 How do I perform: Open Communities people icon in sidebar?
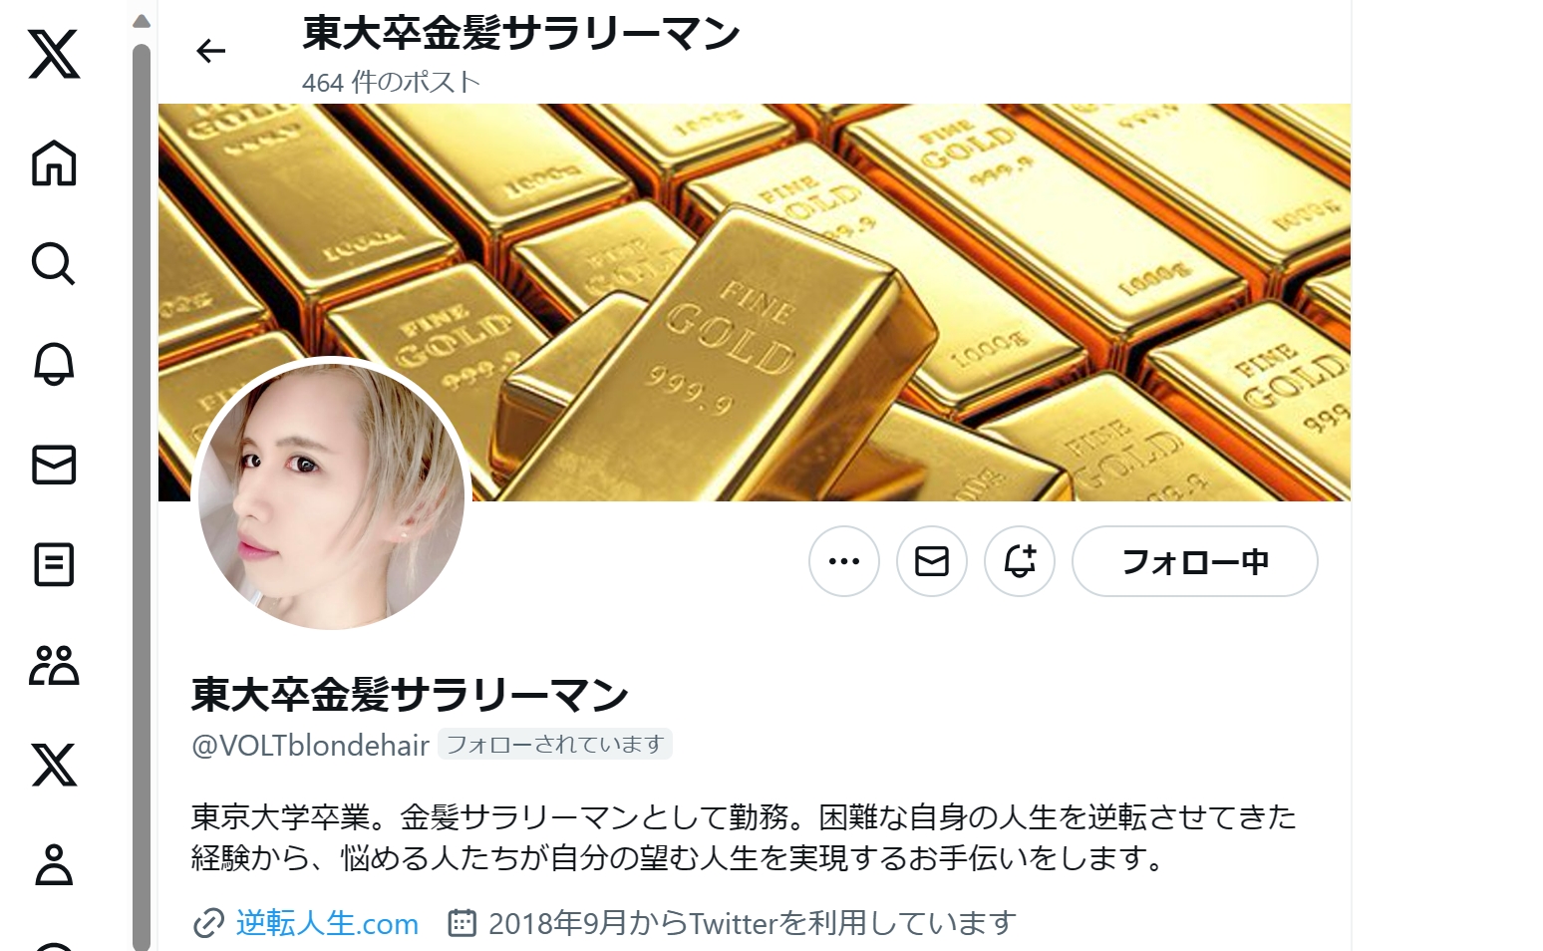[x=54, y=664]
